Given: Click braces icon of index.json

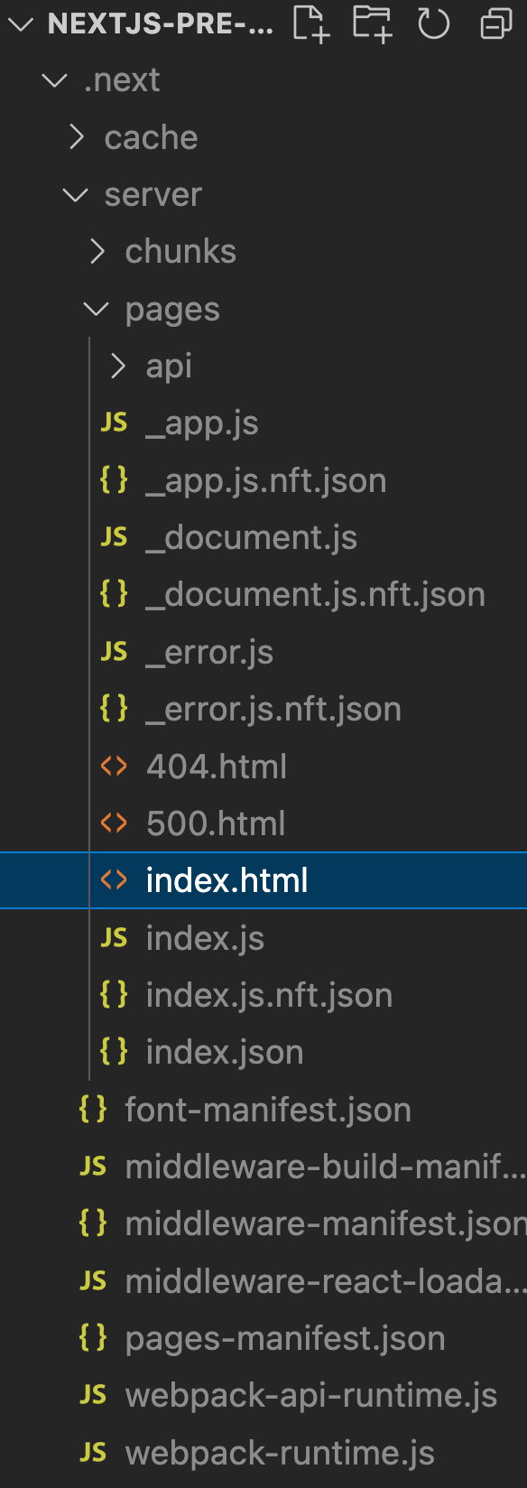Looking at the screenshot, I should coord(114,1052).
